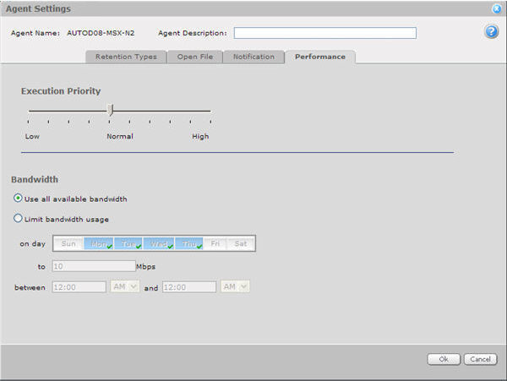The image size is (507, 381).
Task: Toggle the Wed day button
Action: (x=159, y=243)
